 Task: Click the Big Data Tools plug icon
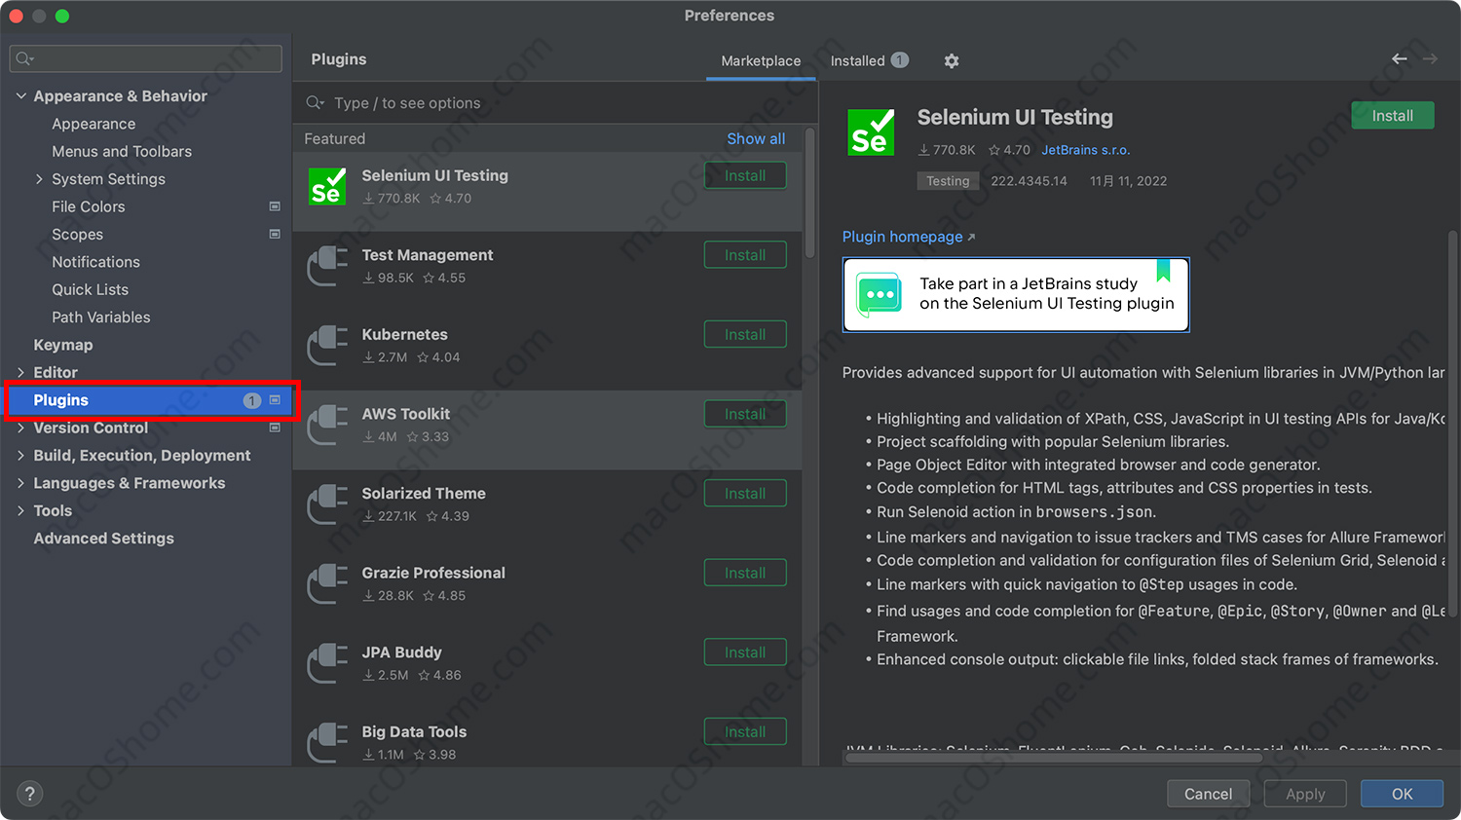[x=327, y=742]
